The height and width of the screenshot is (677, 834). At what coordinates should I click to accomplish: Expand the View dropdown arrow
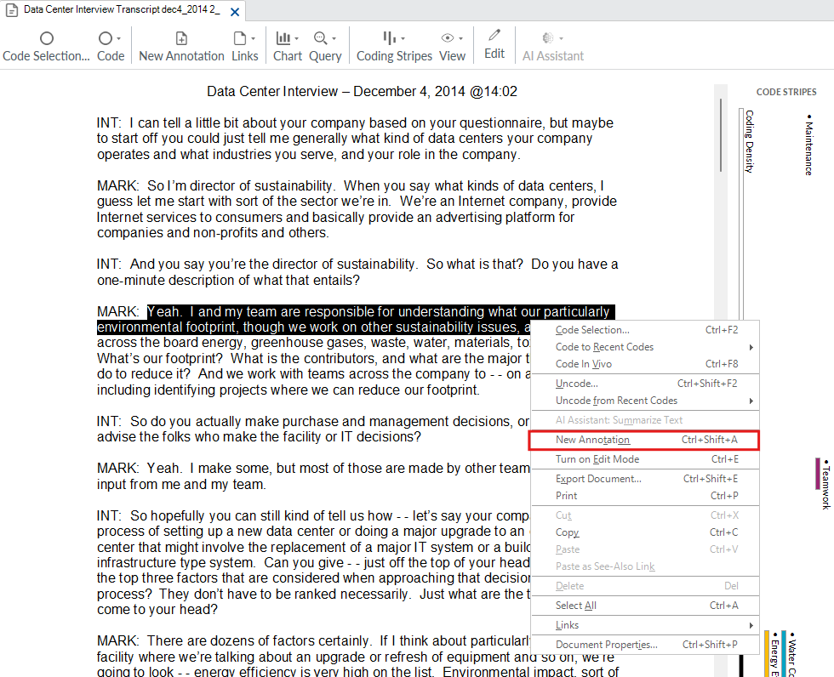coord(460,39)
